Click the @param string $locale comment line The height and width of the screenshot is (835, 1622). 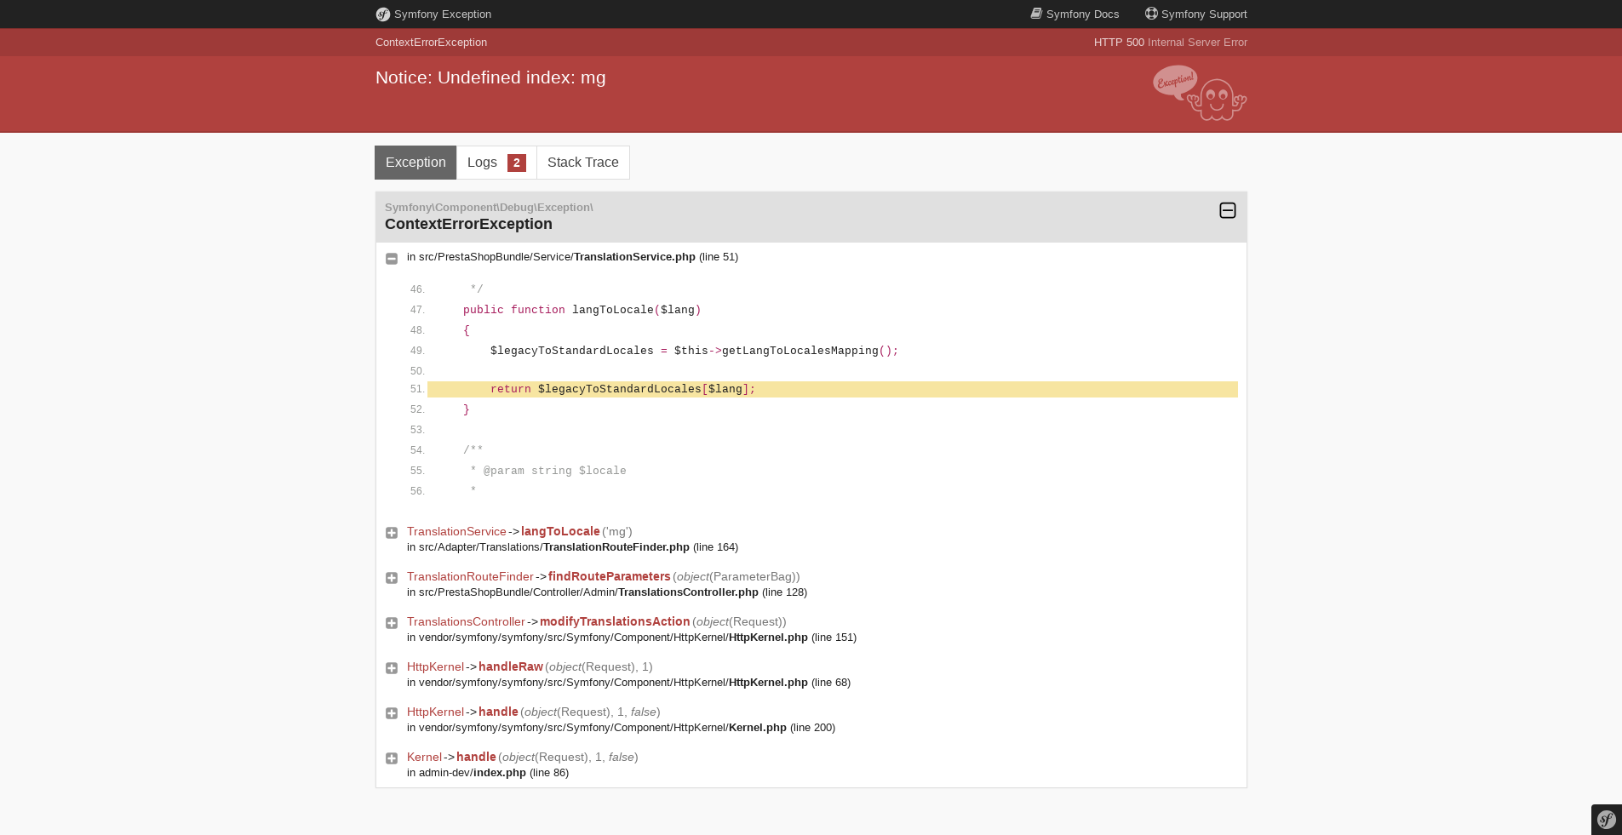(x=547, y=471)
